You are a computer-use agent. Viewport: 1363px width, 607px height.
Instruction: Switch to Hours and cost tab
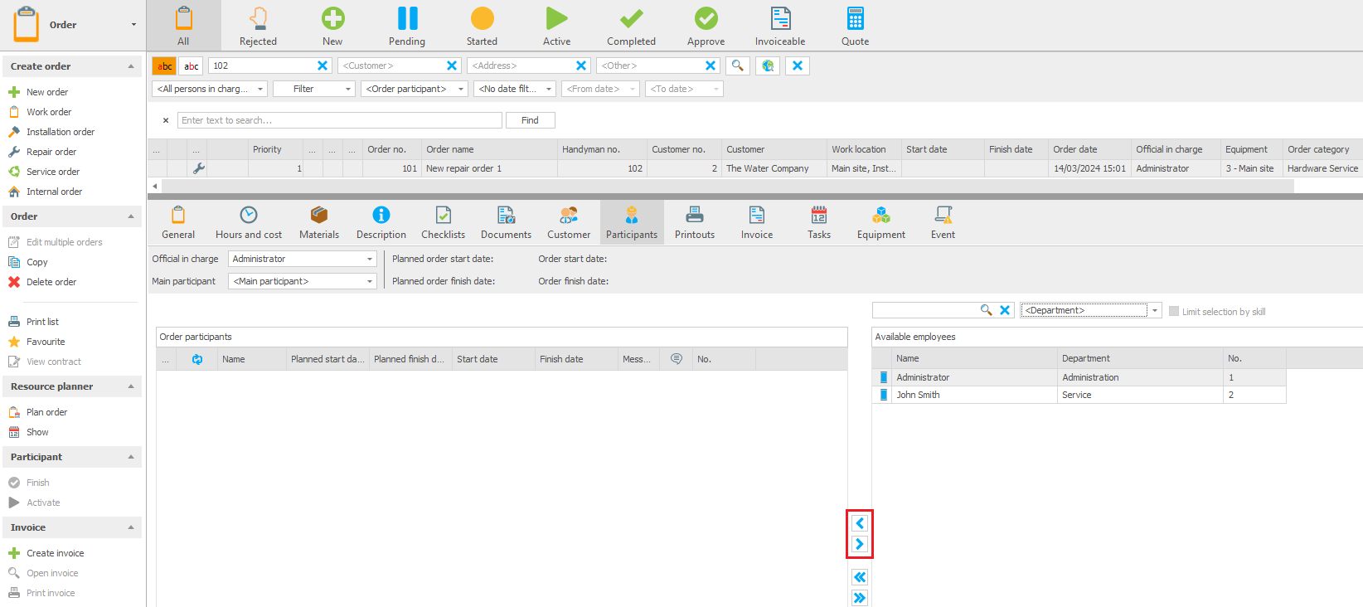pos(249,223)
